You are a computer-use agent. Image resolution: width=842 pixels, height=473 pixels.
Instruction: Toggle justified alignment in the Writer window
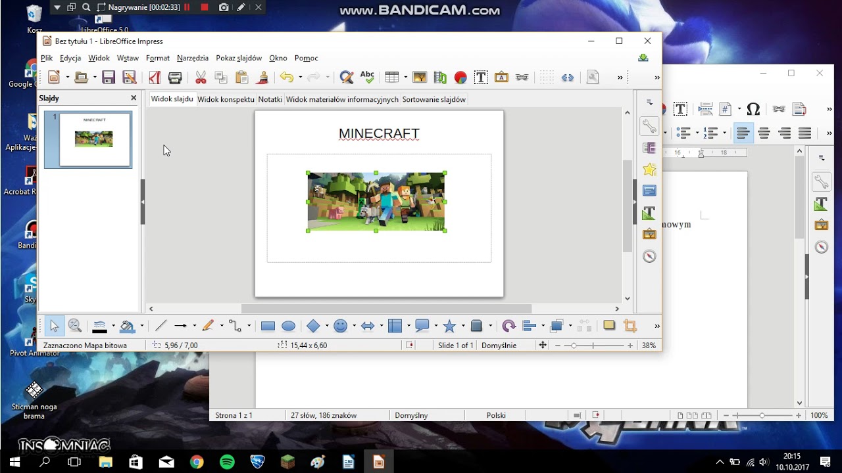click(805, 133)
